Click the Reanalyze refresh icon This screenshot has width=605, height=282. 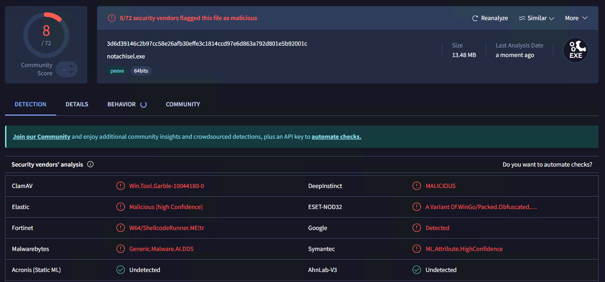475,18
